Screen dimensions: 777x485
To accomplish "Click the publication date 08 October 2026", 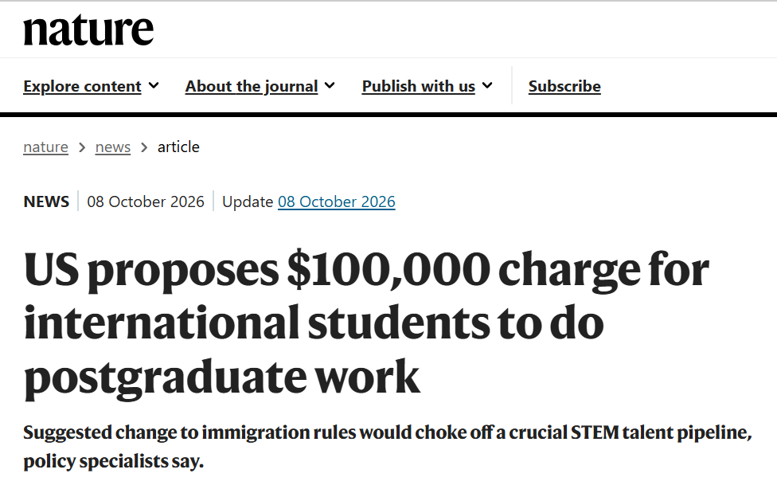I will pyautogui.click(x=146, y=201).
